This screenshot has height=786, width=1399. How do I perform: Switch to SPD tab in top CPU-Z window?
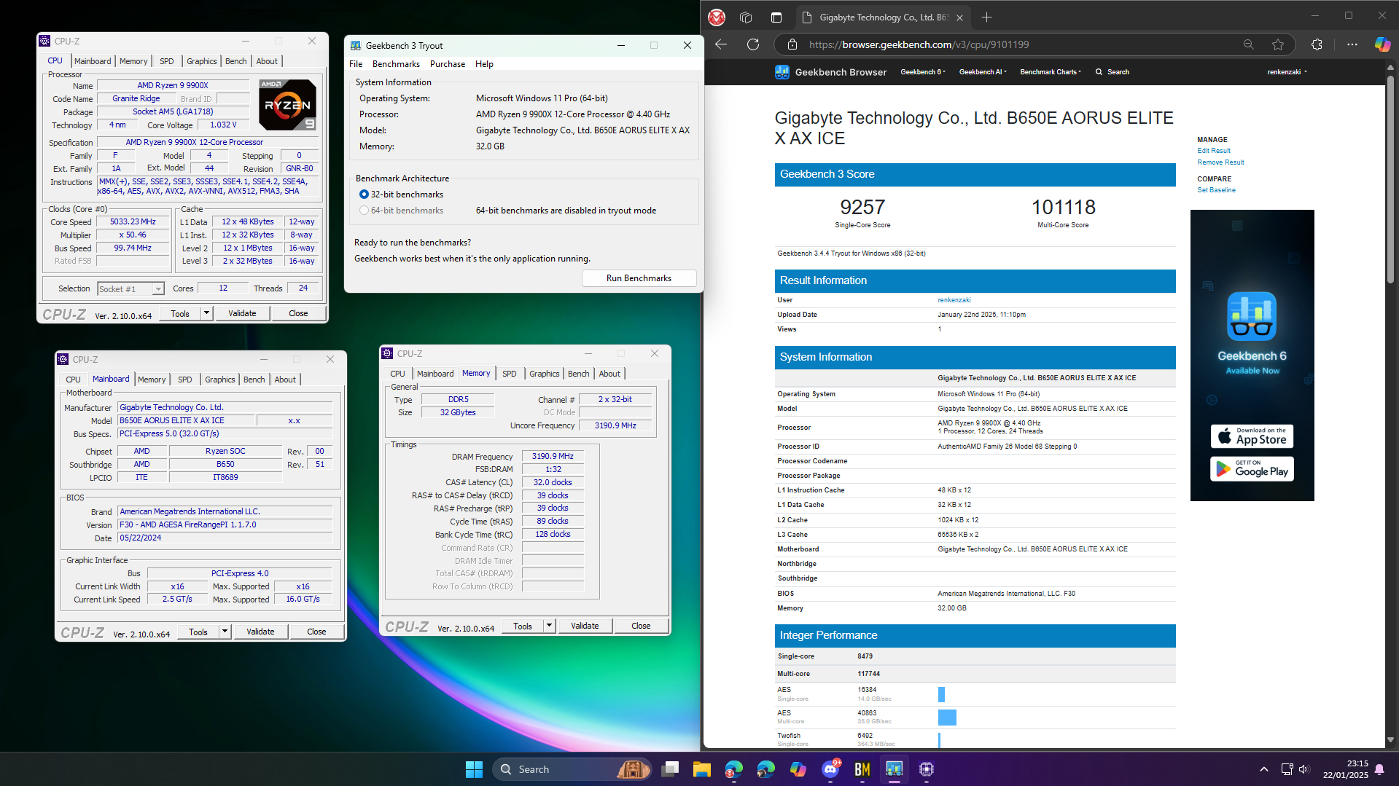coord(167,61)
